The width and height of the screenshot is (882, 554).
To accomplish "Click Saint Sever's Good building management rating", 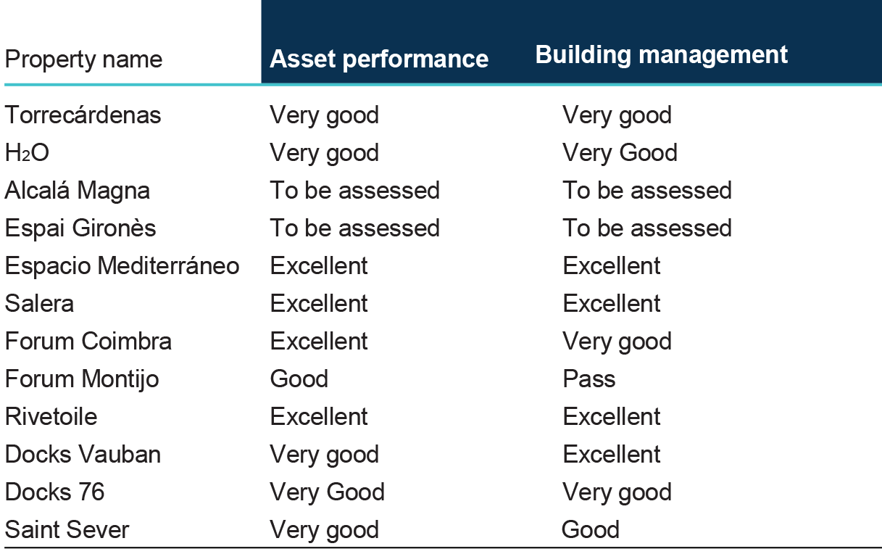I will [x=590, y=529].
